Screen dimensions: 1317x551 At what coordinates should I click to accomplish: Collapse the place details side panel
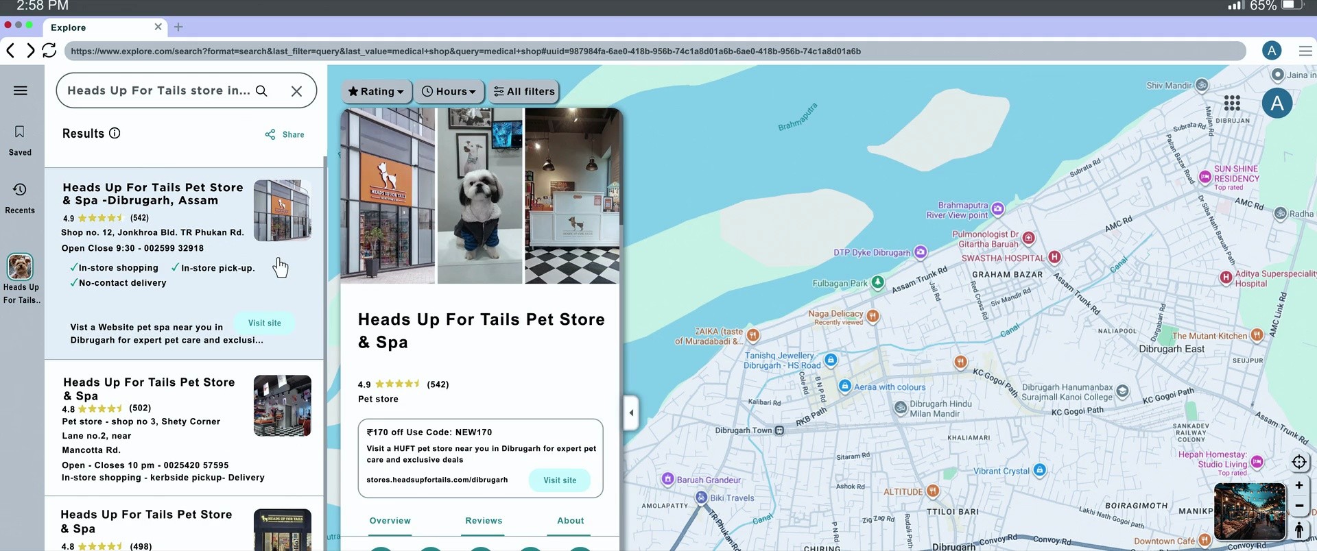[x=631, y=413]
